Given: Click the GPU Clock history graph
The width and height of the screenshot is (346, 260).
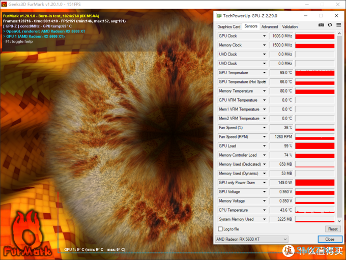Looking at the screenshot, I should click(x=314, y=36).
